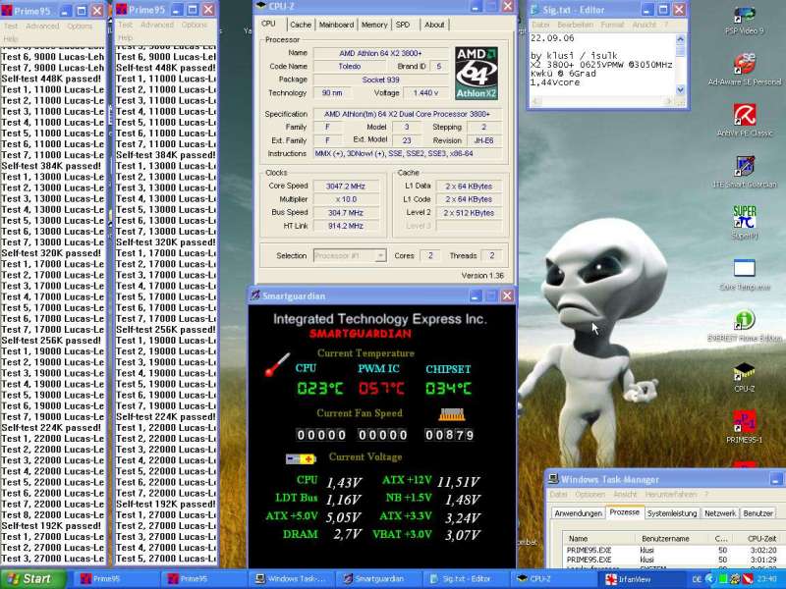Open the Windows Start menu
This screenshot has height=589, width=786.
[33, 579]
